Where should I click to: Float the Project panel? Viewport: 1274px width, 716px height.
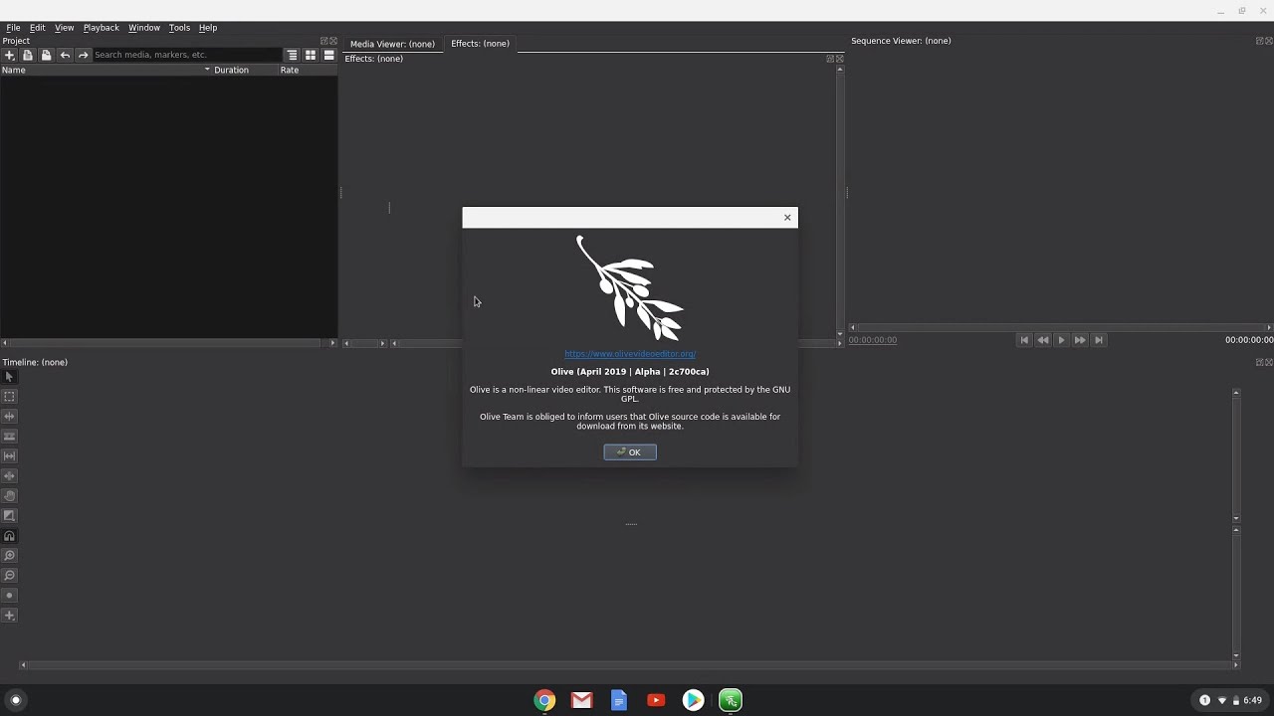[323, 42]
